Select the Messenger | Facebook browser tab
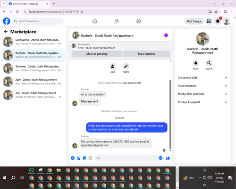236x189 pixels. pyautogui.click(x=28, y=4)
